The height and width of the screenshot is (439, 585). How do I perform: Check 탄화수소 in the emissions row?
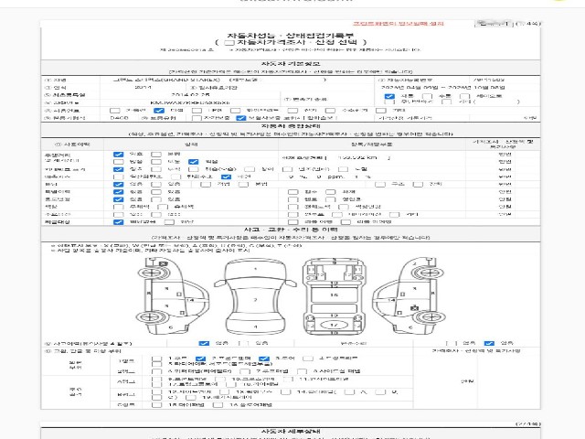(x=175, y=177)
